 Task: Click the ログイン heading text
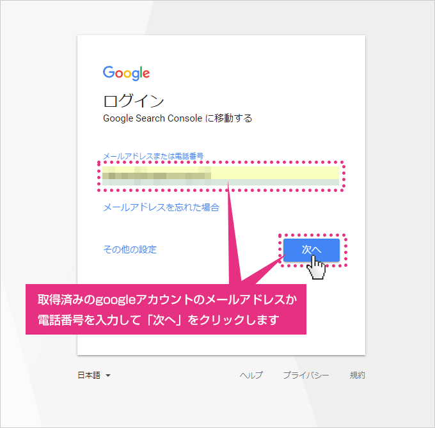(134, 100)
